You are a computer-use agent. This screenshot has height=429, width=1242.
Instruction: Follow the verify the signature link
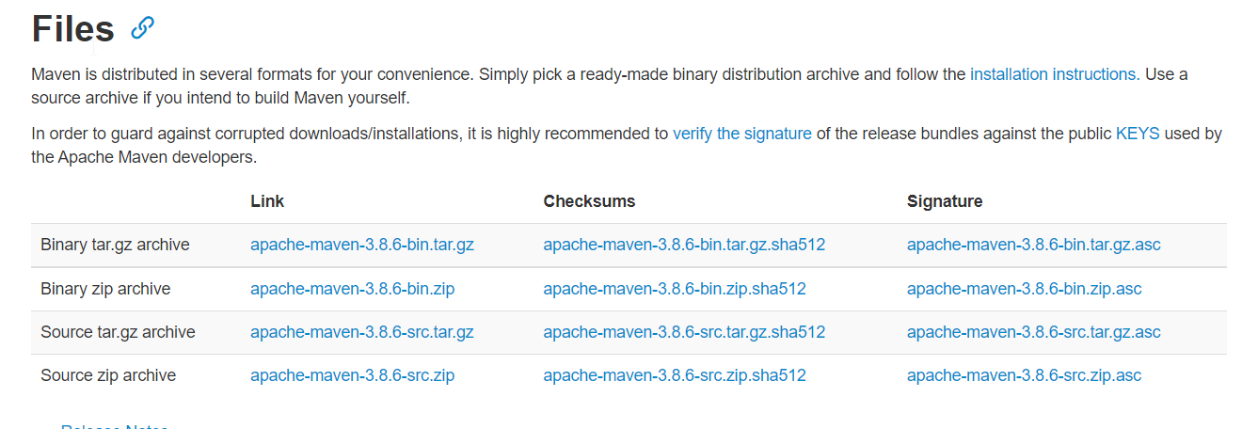[x=741, y=134]
